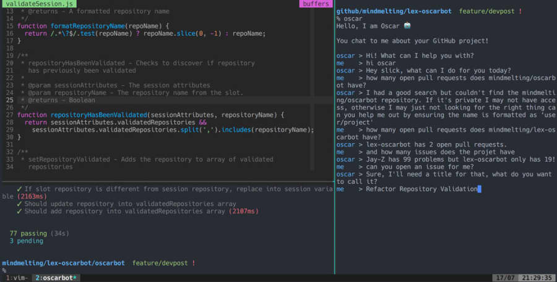This screenshot has height=282, width=557.
Task: Click the magenta buffers label
Action: pos(316,4)
